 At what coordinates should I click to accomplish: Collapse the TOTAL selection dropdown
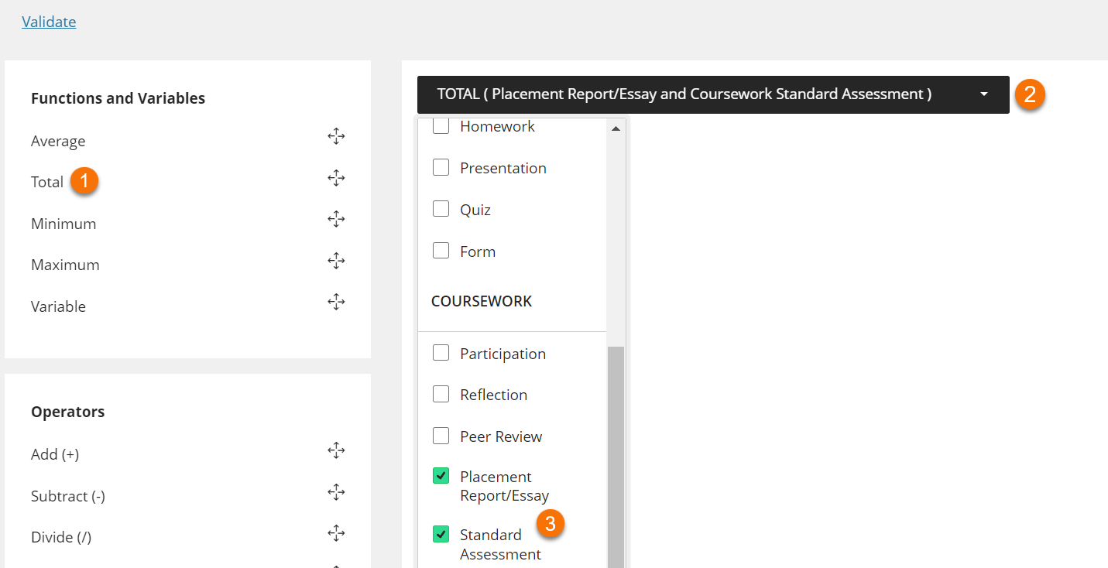[x=983, y=94]
